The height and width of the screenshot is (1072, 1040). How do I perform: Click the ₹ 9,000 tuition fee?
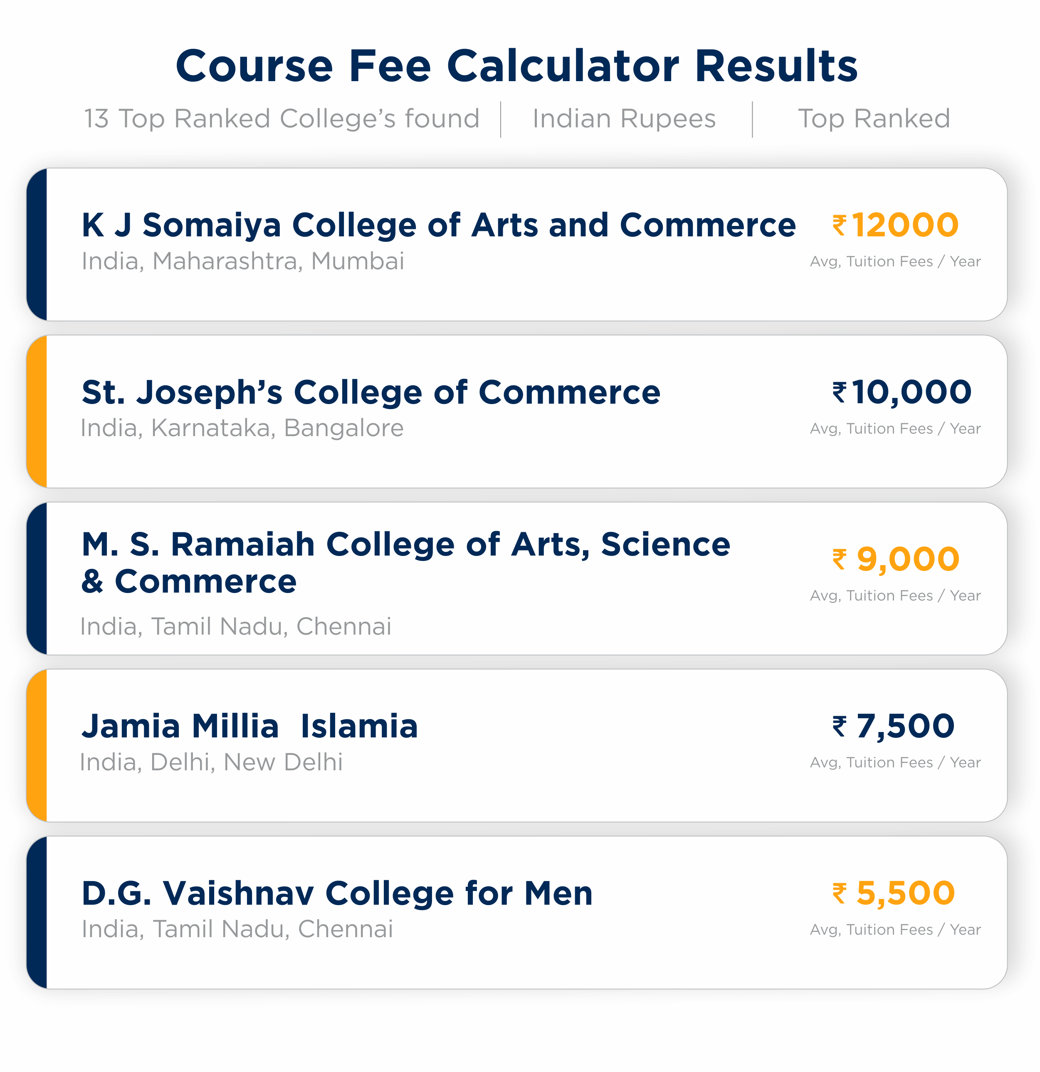[895, 559]
